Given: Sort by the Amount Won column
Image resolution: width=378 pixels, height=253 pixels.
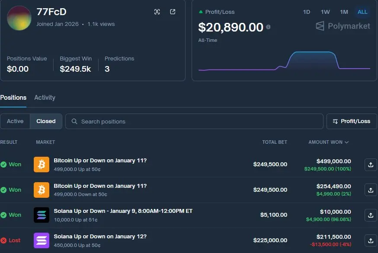Looking at the screenshot, I should click(x=328, y=142).
